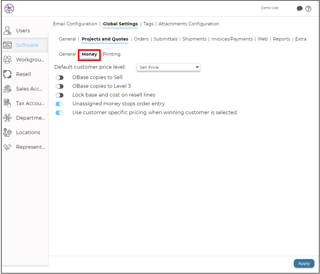Click the Users sidebar icon
This screenshot has height=274, width=320.
point(7,31)
